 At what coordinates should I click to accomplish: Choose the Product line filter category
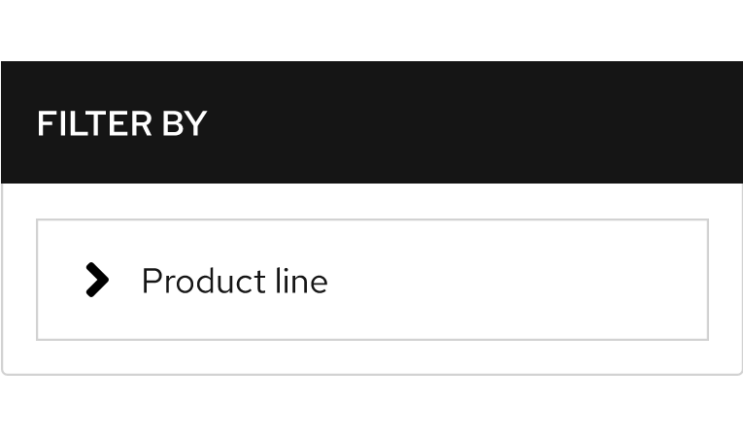[x=234, y=282]
